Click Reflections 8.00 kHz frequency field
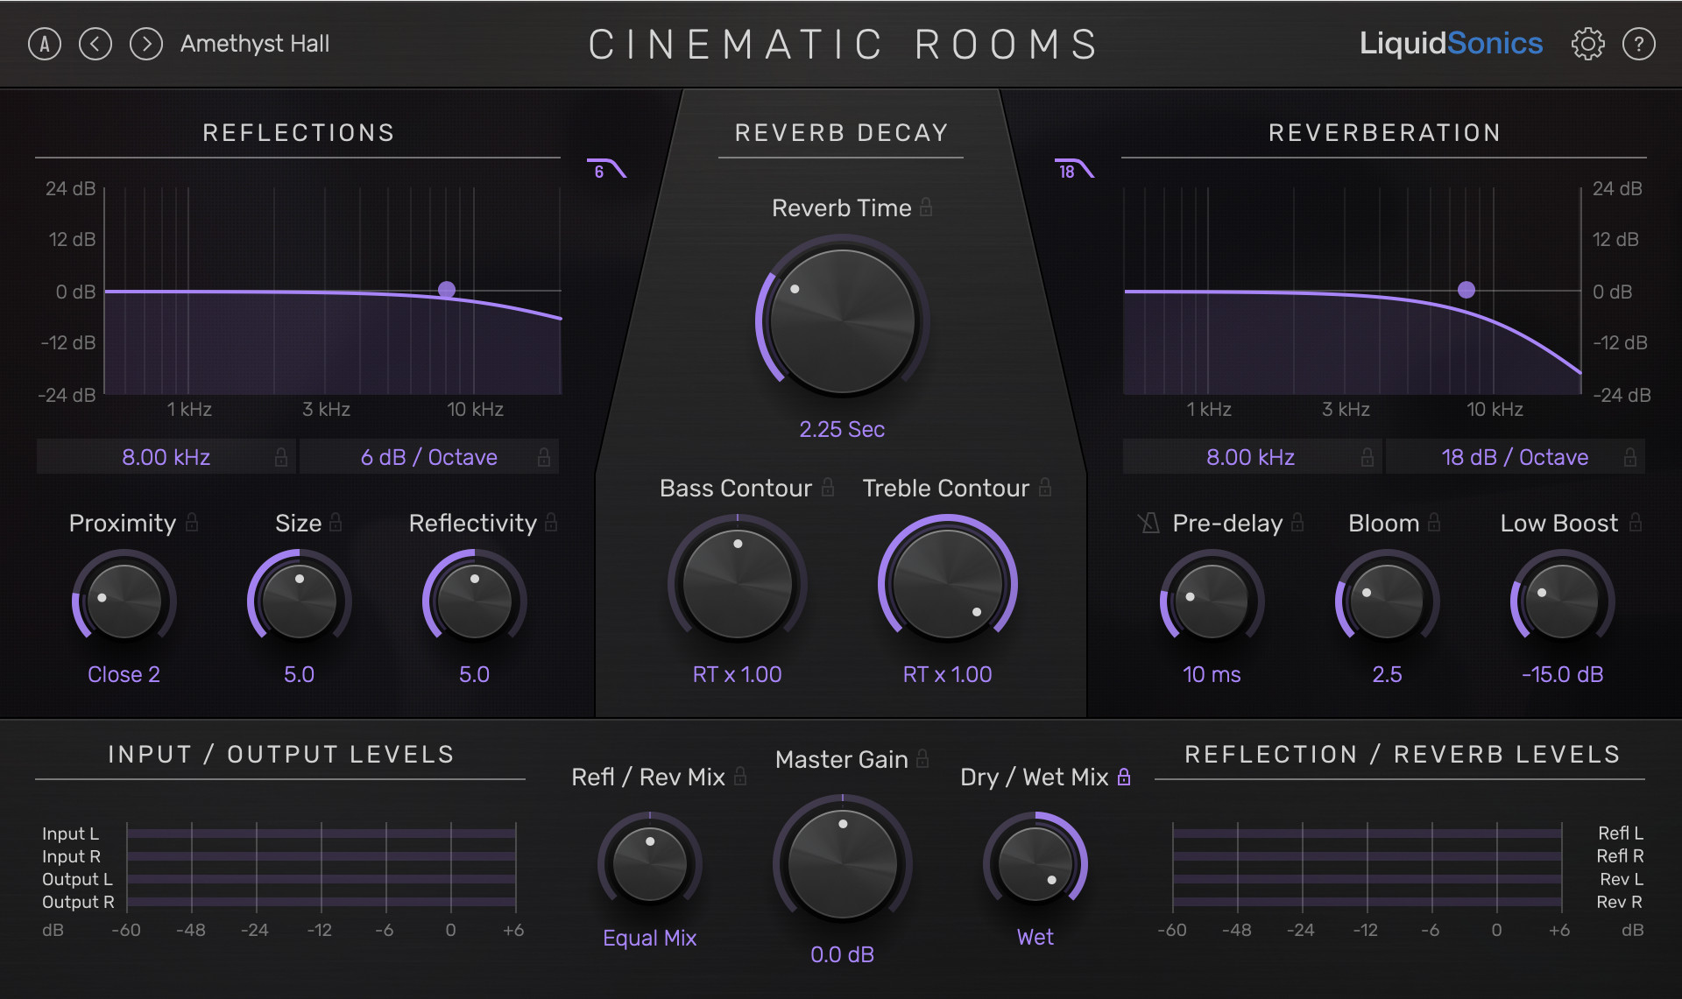 pyautogui.click(x=166, y=457)
